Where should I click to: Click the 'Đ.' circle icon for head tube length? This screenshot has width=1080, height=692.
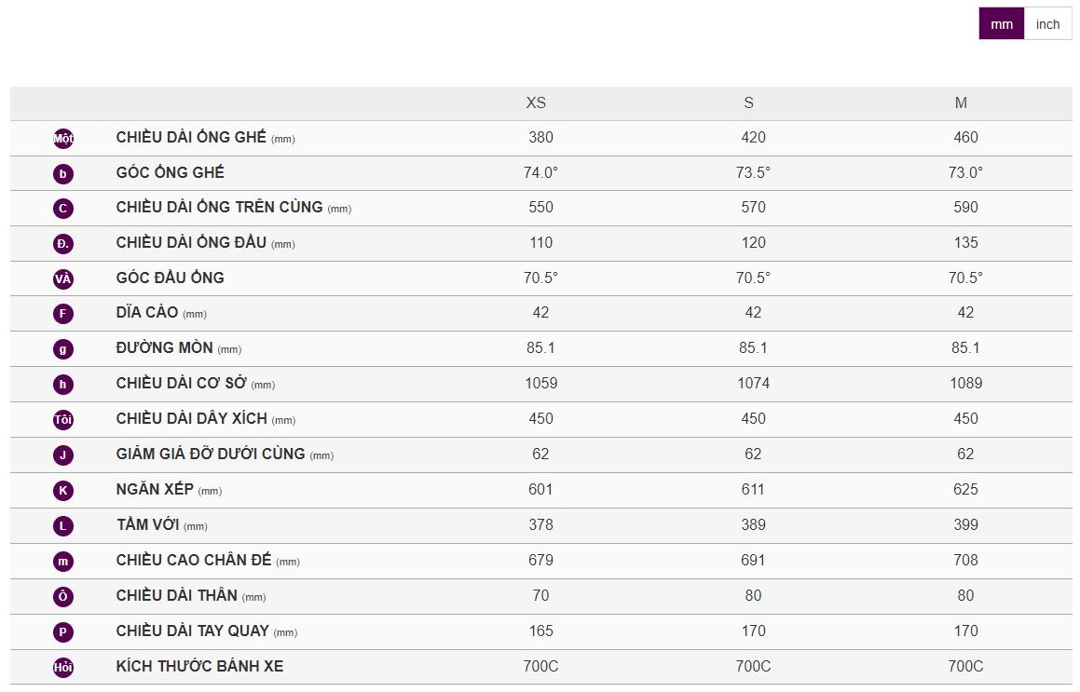(63, 244)
